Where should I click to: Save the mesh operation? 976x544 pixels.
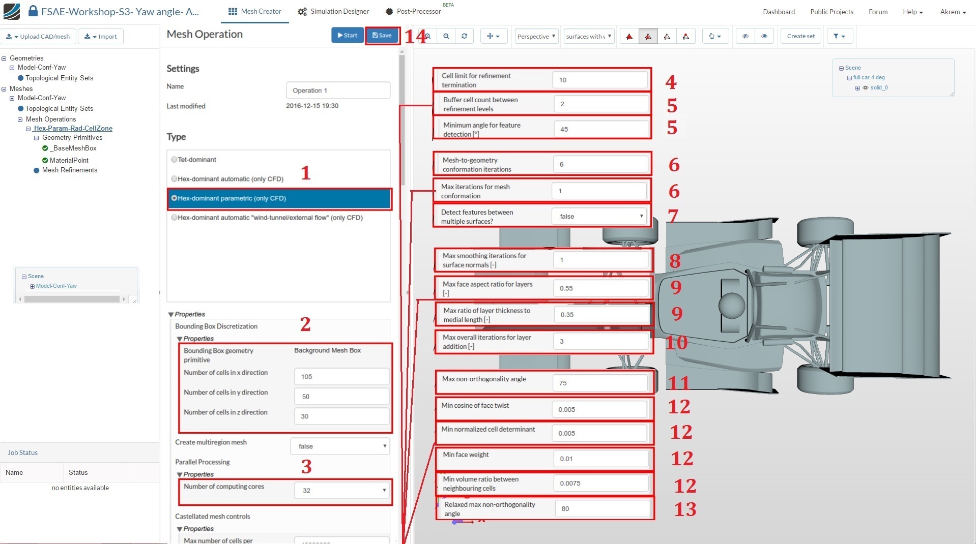click(382, 35)
